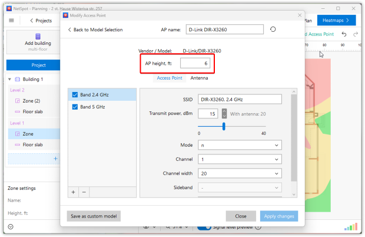Select Level 1 label in tree

click(x=17, y=123)
